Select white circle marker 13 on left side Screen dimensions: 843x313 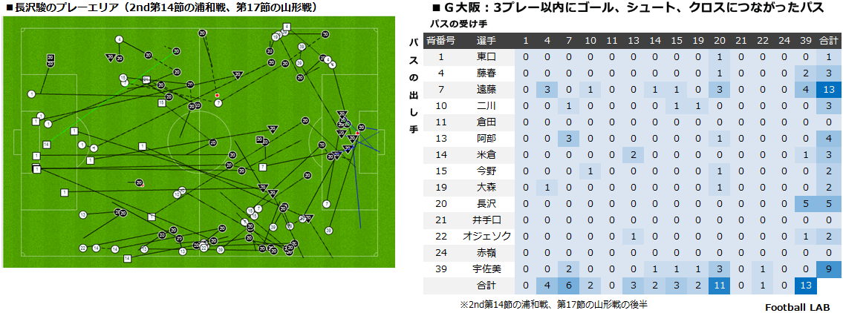[82, 215]
